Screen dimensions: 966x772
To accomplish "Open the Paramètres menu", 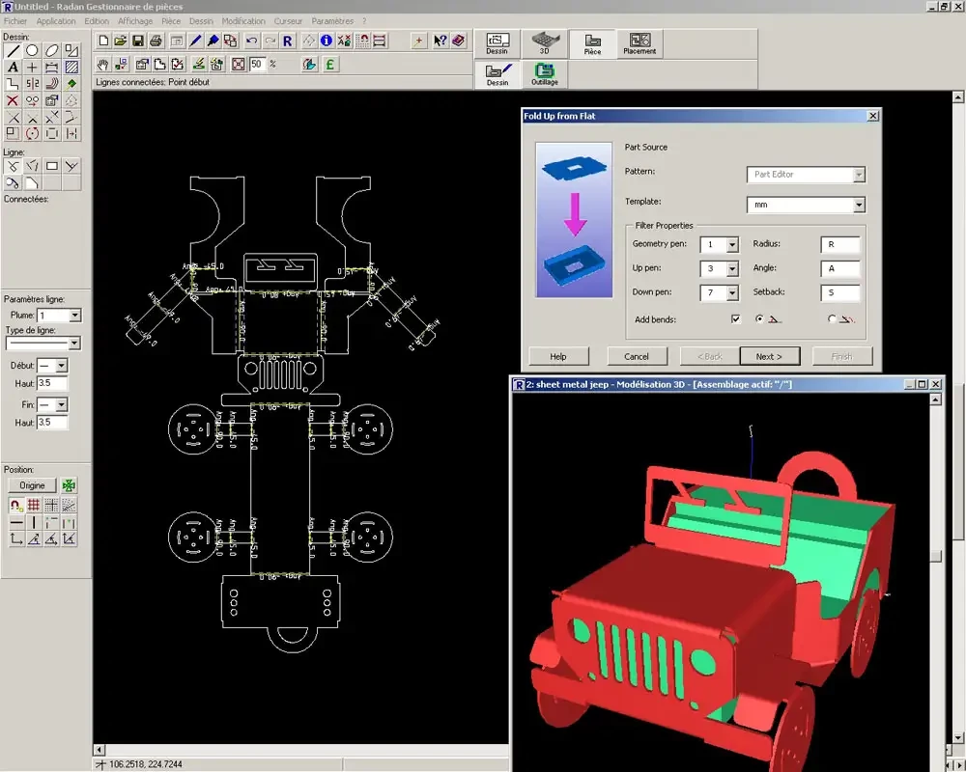I will [x=332, y=21].
